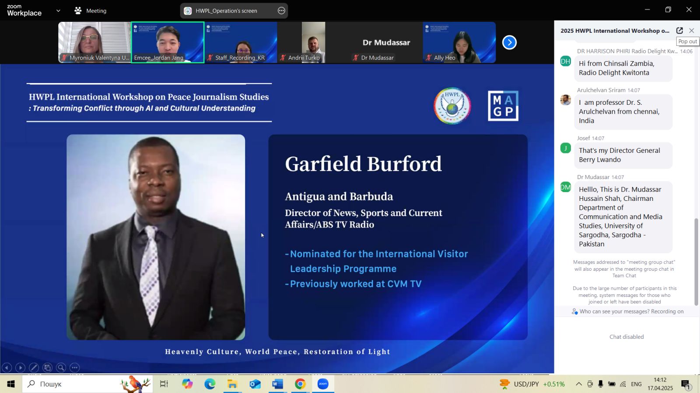This screenshot has height=393, width=700.
Task: Select Dr Mudassar participant tile
Action: [386, 42]
